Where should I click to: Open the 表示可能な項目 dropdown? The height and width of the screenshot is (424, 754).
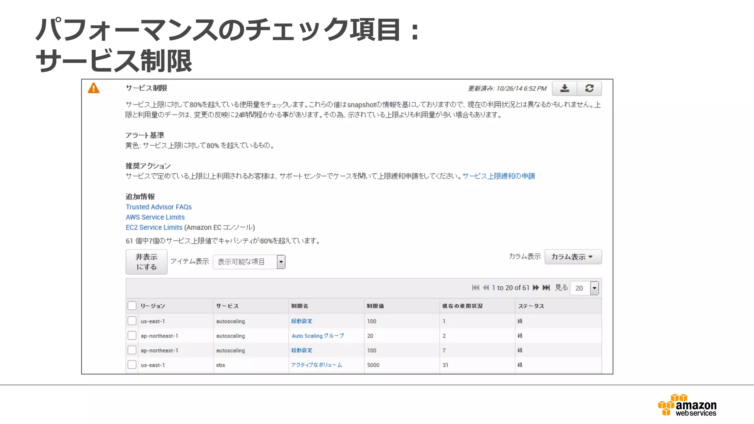(x=249, y=262)
